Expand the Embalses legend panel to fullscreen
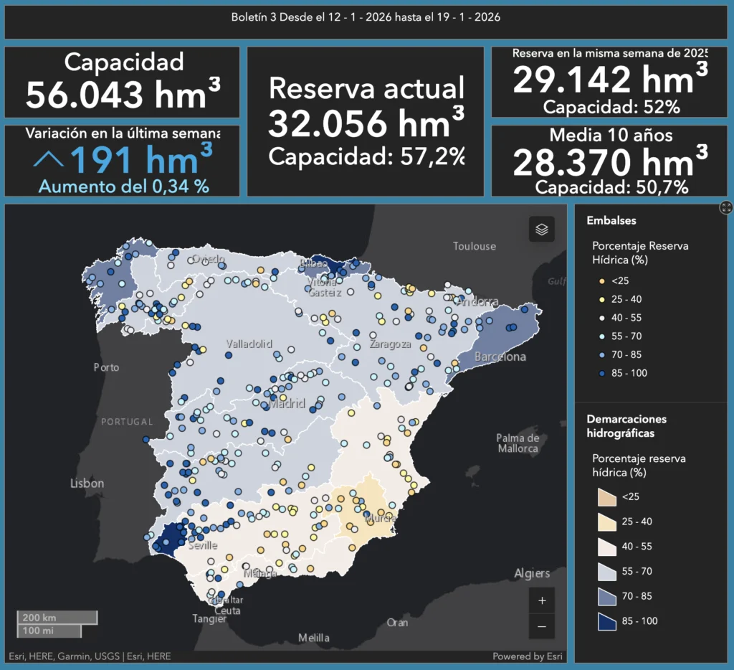 coord(726,207)
